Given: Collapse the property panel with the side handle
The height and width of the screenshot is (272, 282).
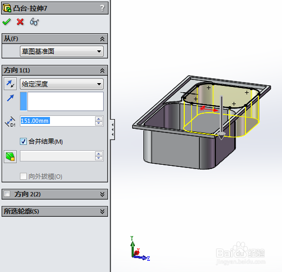Looking at the screenshot, I should (x=112, y=129).
